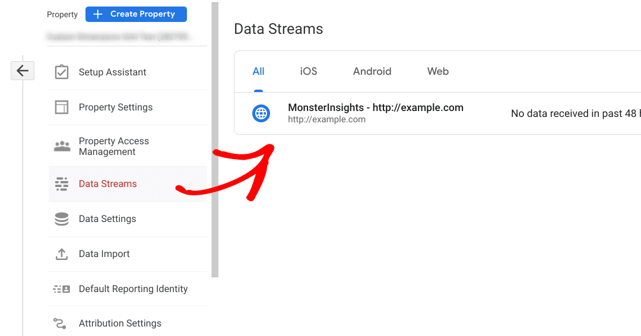Click the property menu vertical scrollbar

click(x=215, y=140)
